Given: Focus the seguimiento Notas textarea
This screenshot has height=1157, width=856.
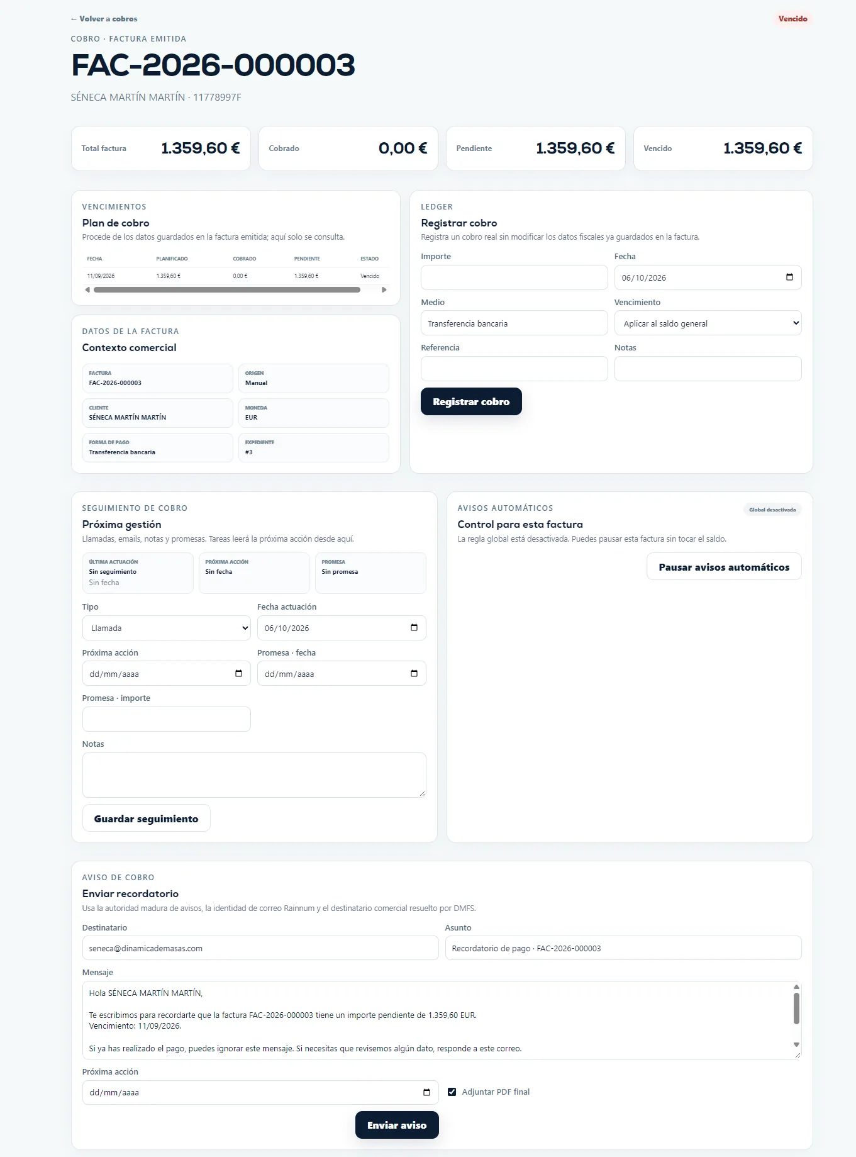Looking at the screenshot, I should (x=254, y=775).
